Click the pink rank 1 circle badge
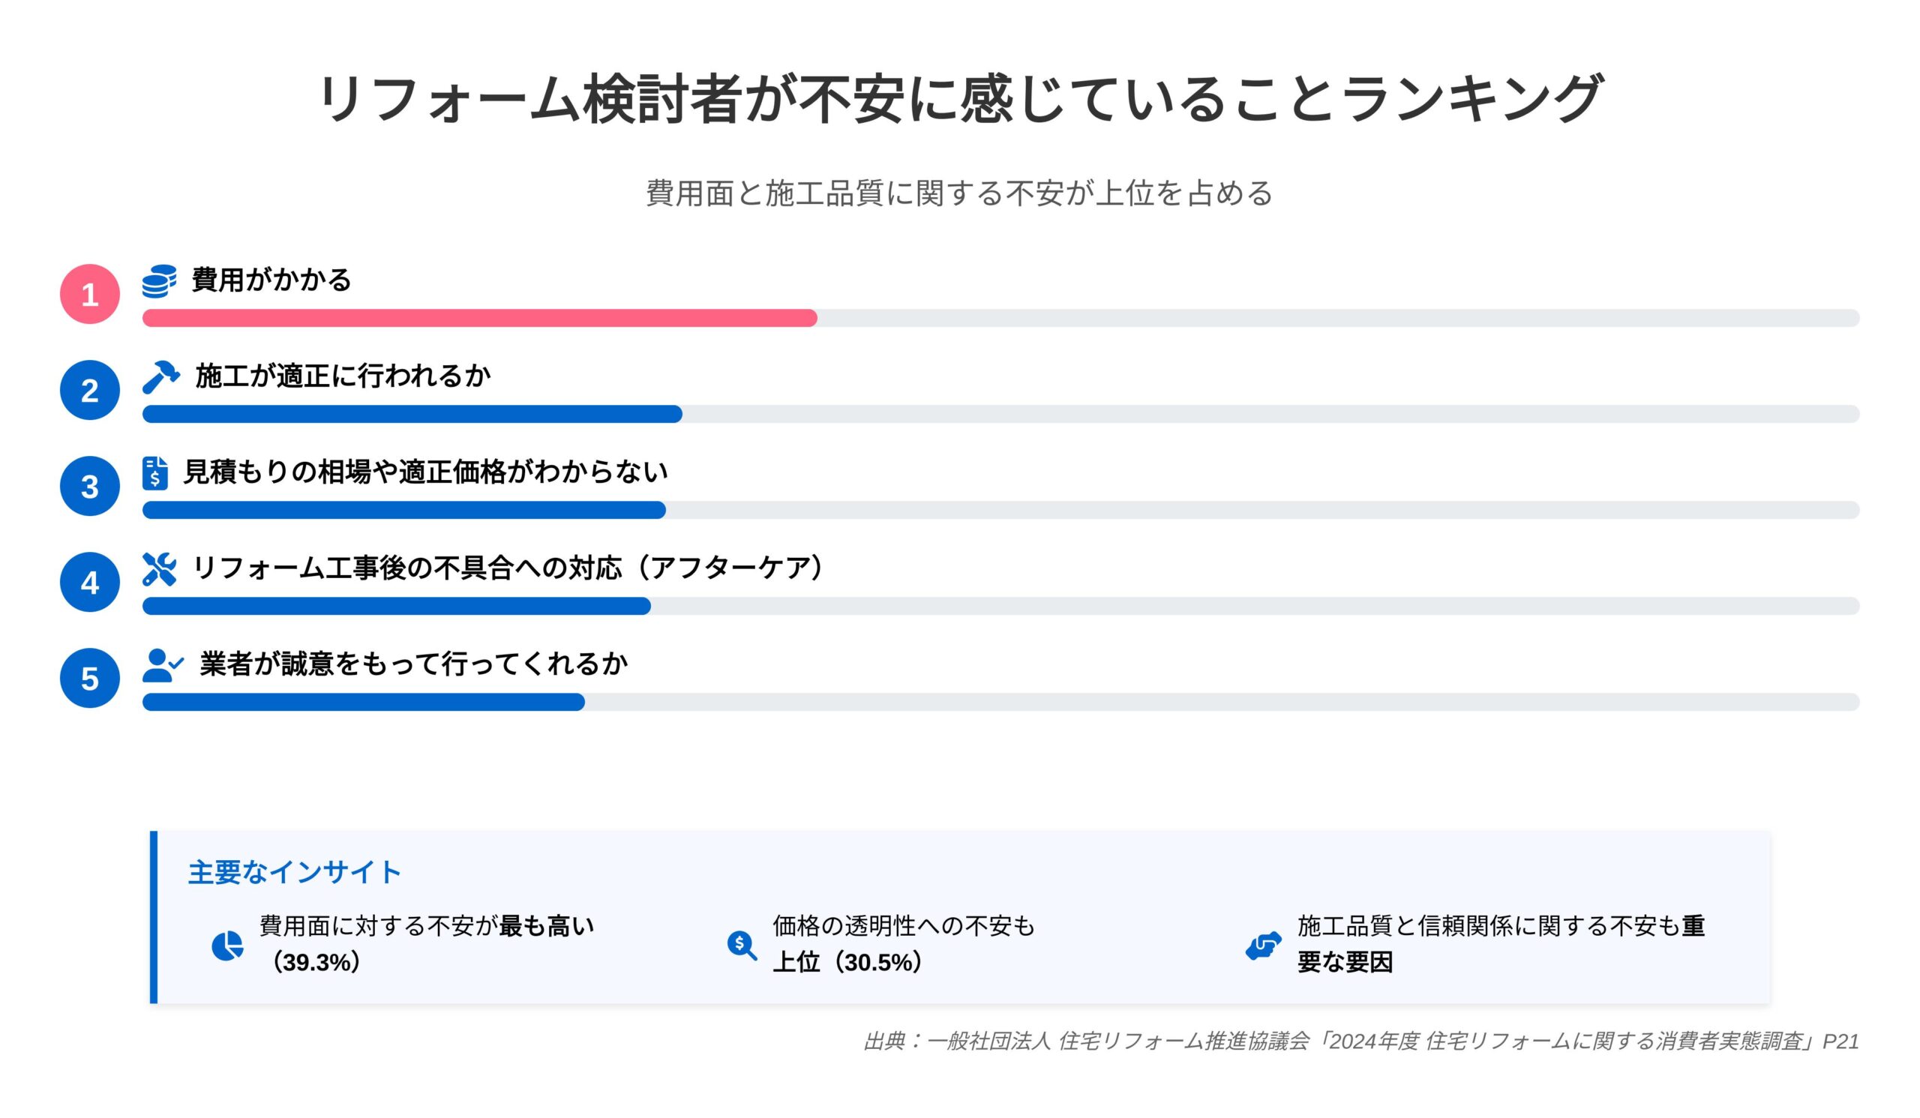Screen dimensions: 1920x1118 coord(90,294)
